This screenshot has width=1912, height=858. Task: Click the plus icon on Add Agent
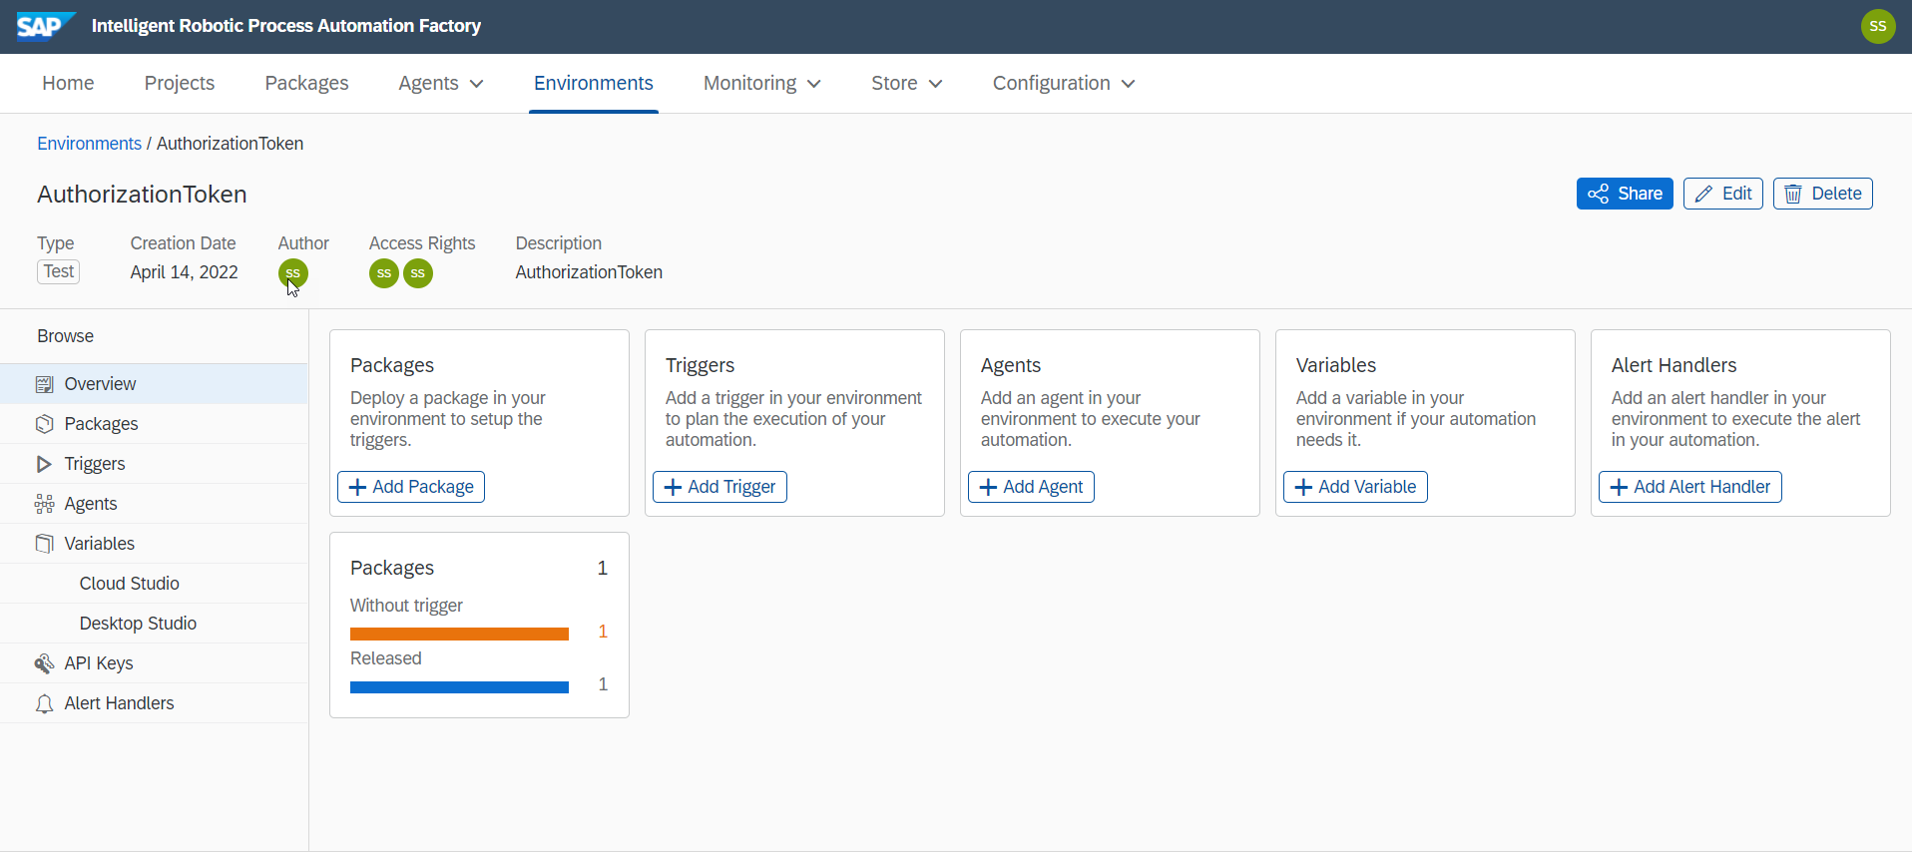[x=988, y=487]
